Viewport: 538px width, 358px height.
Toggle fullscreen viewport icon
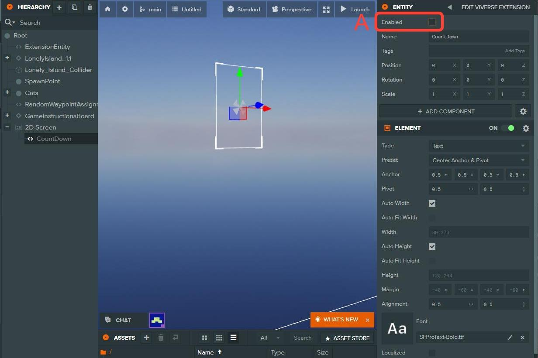pos(326,9)
